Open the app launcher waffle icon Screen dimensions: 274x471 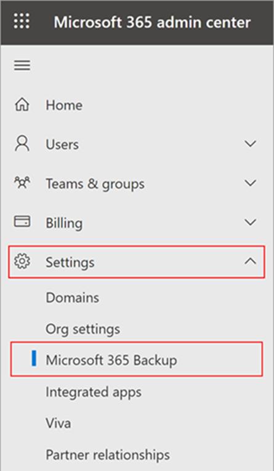click(x=22, y=22)
